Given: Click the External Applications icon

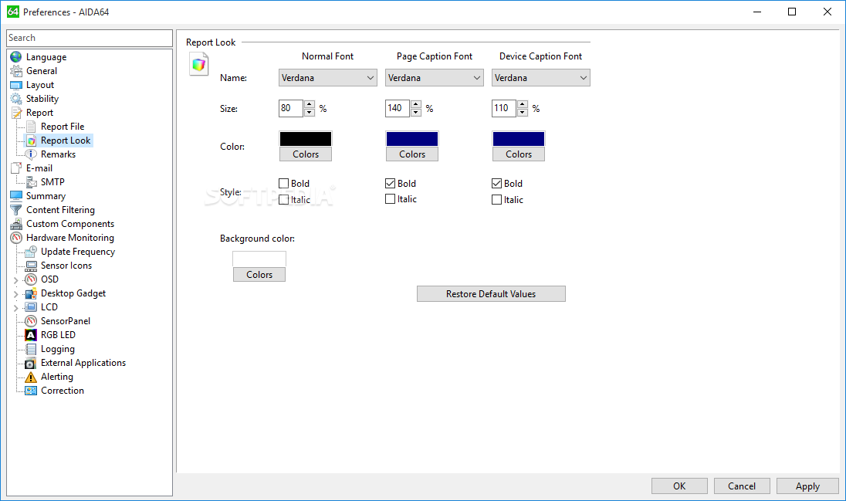Looking at the screenshot, I should tap(32, 363).
